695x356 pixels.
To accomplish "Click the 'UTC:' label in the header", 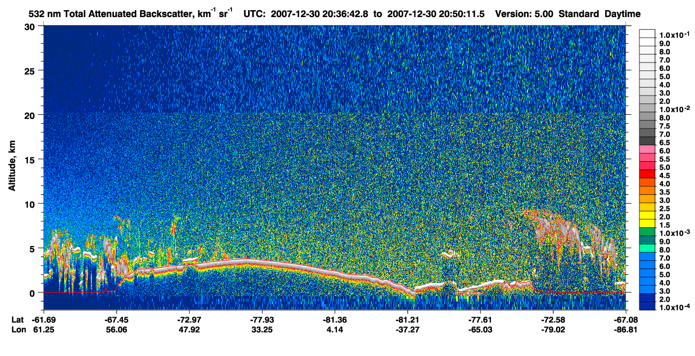I will point(254,14).
